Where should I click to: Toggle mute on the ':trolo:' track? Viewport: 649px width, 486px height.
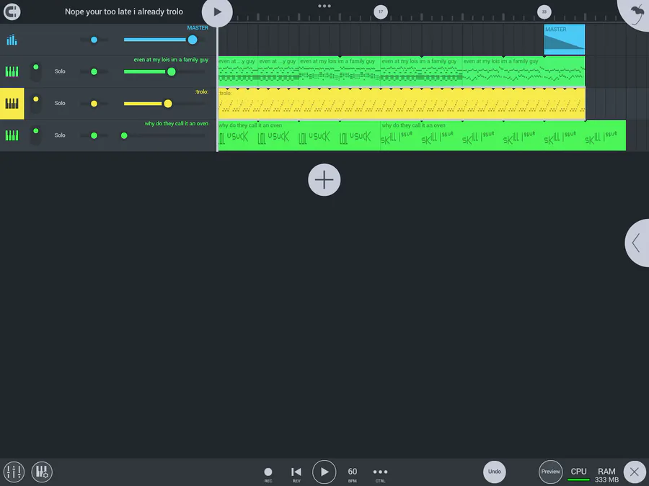36,103
